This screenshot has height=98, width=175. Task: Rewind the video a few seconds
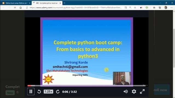tap(39, 92)
